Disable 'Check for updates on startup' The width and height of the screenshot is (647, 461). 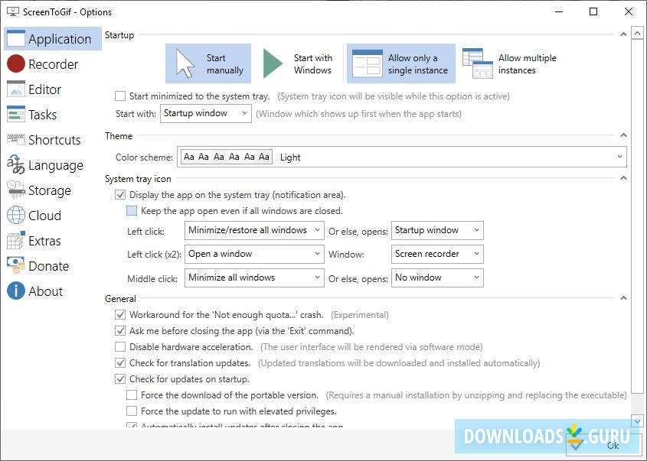click(120, 378)
